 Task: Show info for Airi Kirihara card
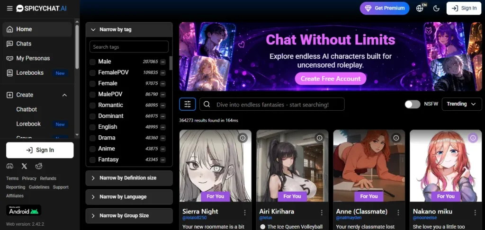tap(320, 138)
